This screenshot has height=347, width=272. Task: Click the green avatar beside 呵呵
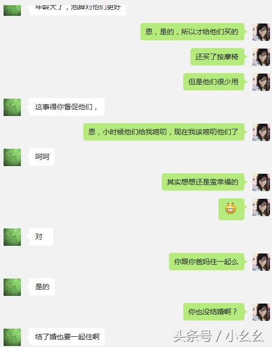pos(12,157)
